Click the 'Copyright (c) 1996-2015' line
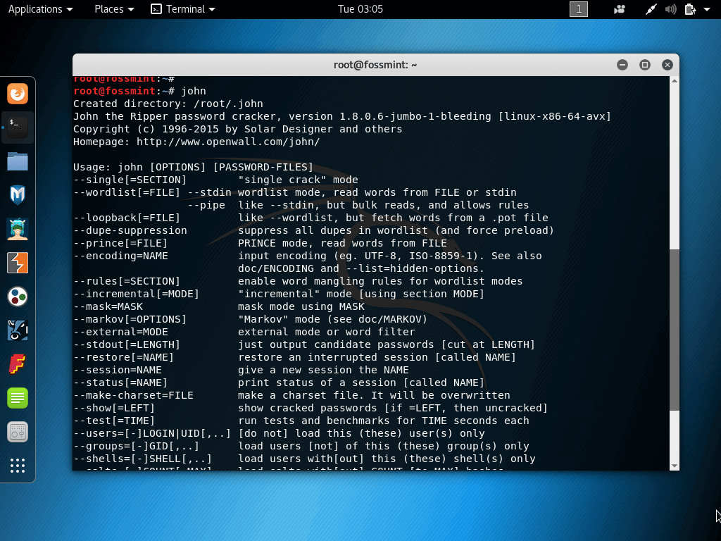This screenshot has height=541, width=721. (x=238, y=129)
